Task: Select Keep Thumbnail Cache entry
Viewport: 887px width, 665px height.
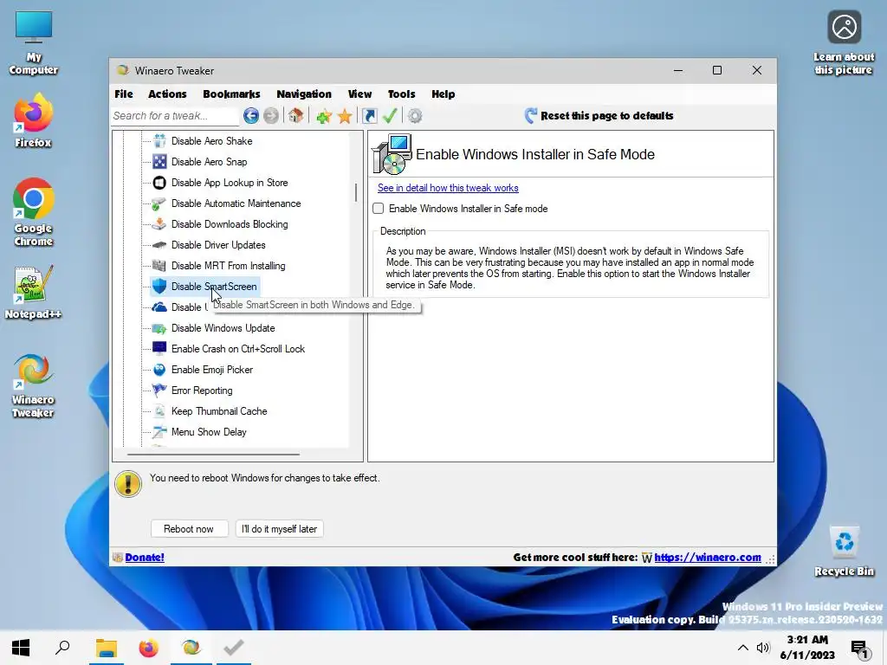Action: 219,411
